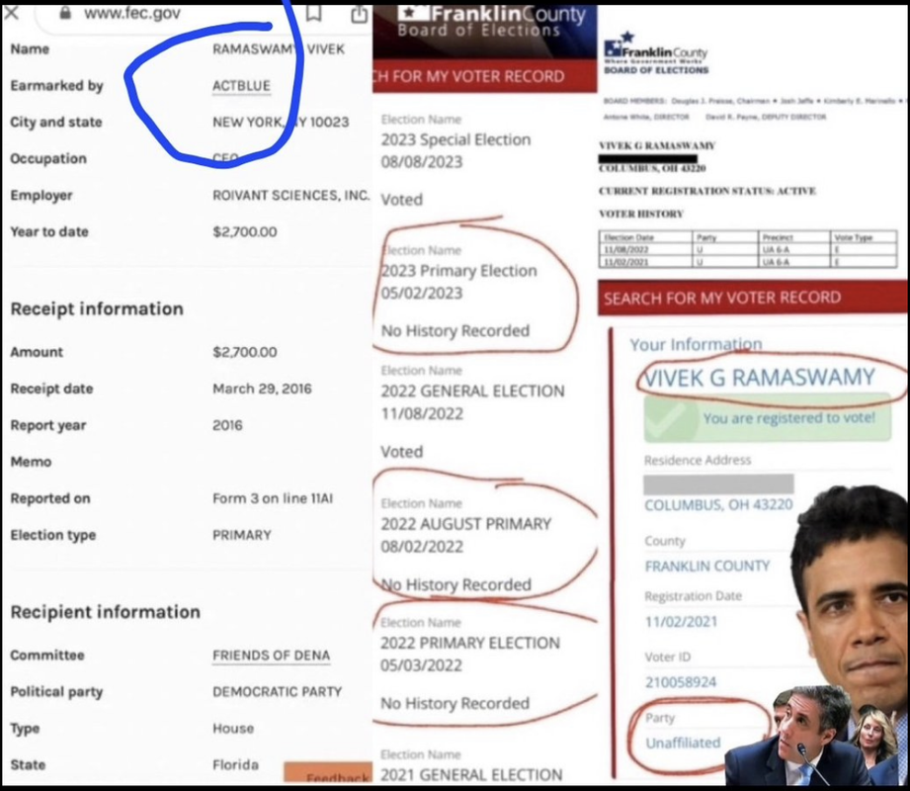The height and width of the screenshot is (791, 910).
Task: Click the SEARCH FOR MY VOTER RECORD banner
Action: click(x=753, y=298)
